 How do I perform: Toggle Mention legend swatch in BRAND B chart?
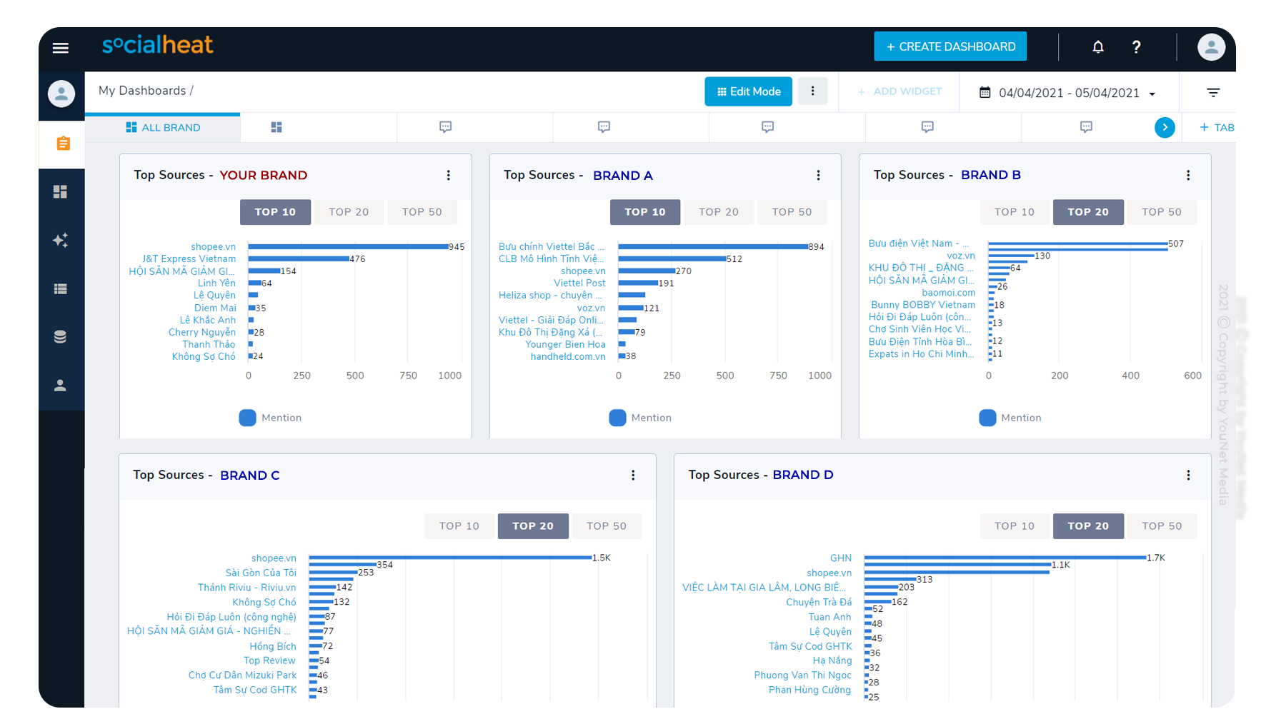(987, 418)
